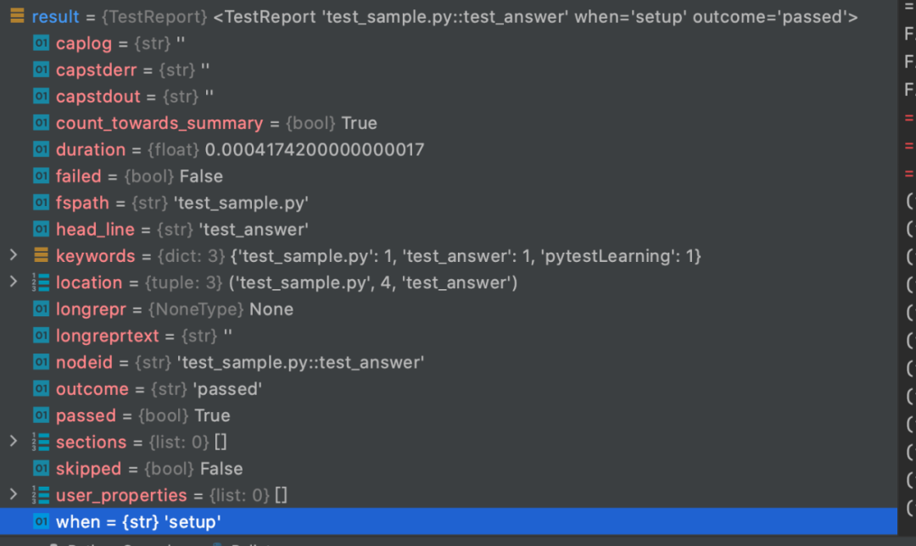Click the when field icon
The image size is (916, 546).
coord(41,521)
